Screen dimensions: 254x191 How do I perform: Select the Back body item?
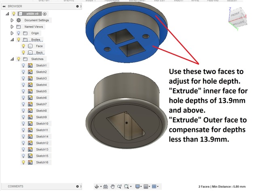click(39, 53)
